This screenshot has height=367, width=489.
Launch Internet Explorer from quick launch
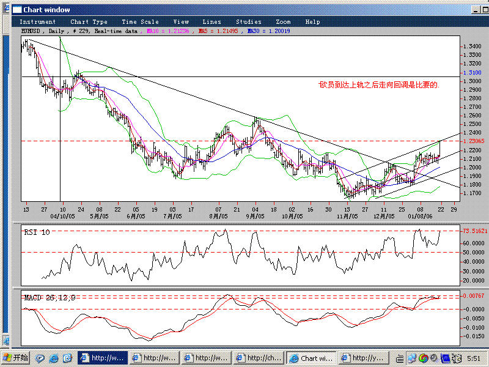pos(54,358)
